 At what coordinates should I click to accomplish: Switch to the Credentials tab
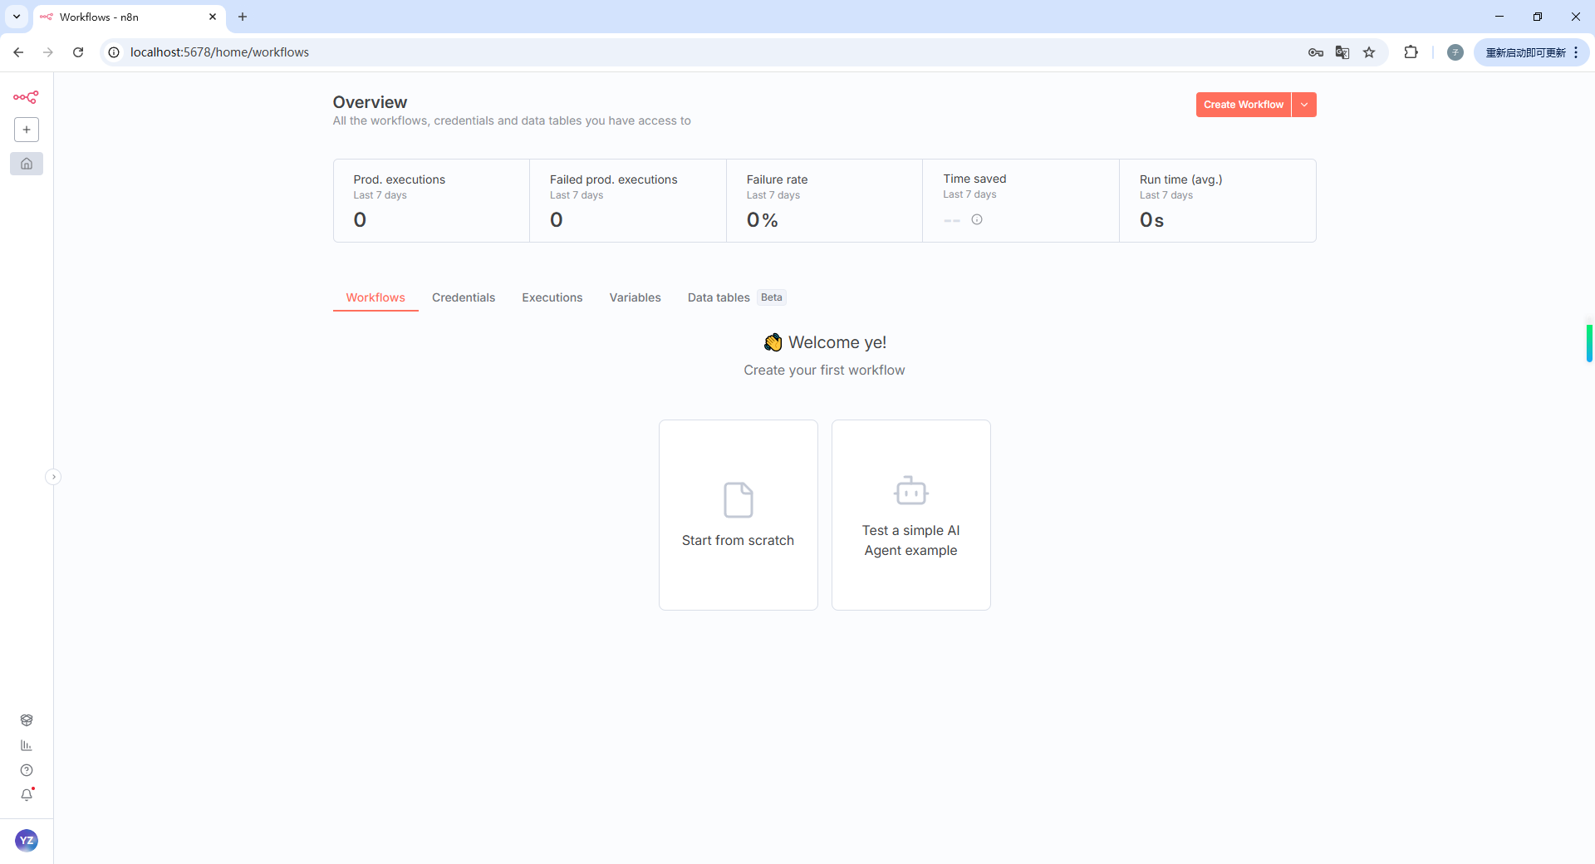point(464,297)
